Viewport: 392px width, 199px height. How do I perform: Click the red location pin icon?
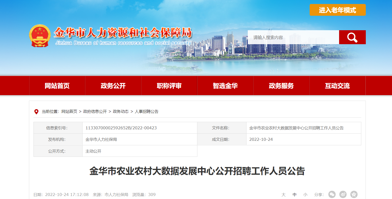tap(36, 112)
